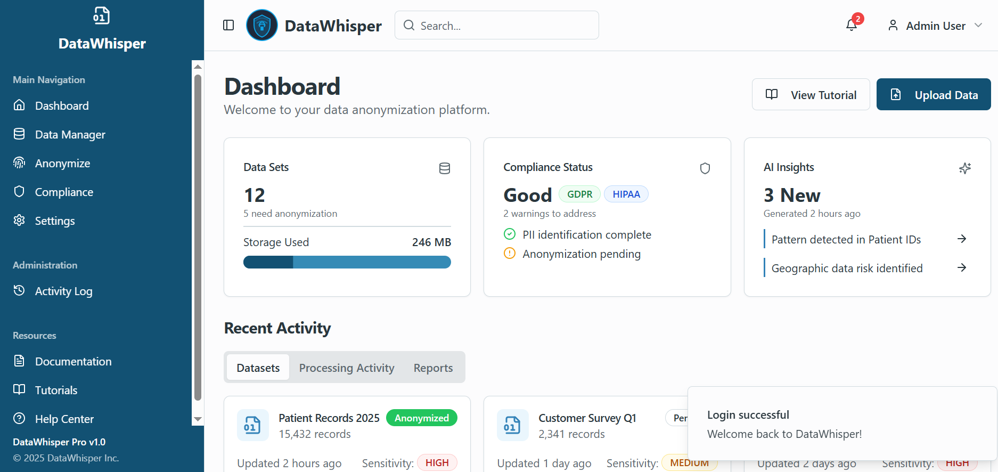Click the Storage Used progress bar
The image size is (998, 472).
pyautogui.click(x=347, y=262)
